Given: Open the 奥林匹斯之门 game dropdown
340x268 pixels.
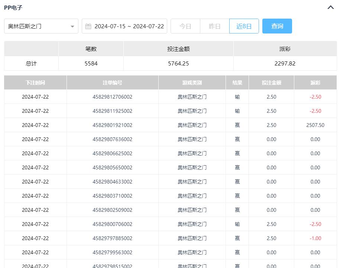Looking at the screenshot, I should 41,26.
